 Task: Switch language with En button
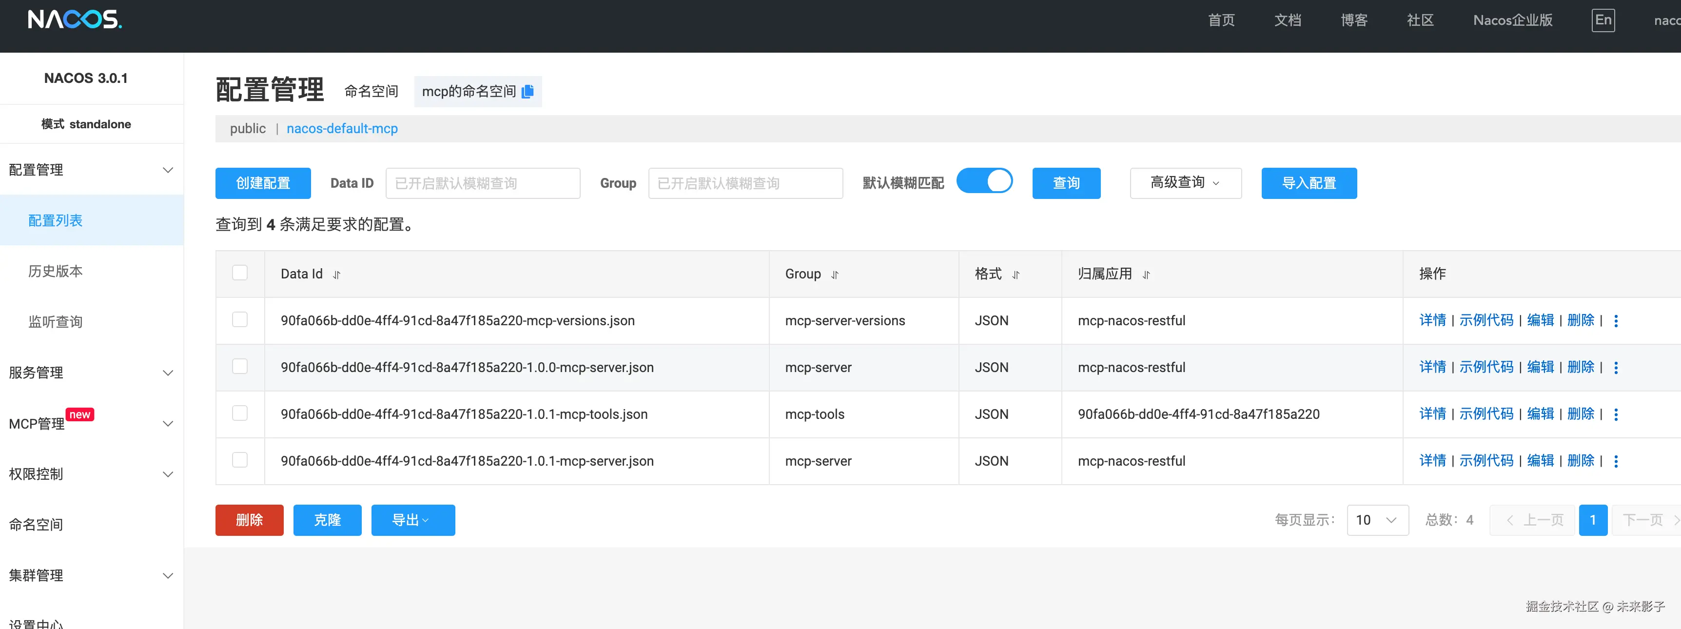1603,20
